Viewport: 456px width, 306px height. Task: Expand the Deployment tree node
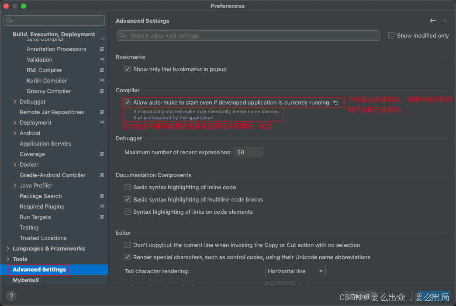(15, 122)
